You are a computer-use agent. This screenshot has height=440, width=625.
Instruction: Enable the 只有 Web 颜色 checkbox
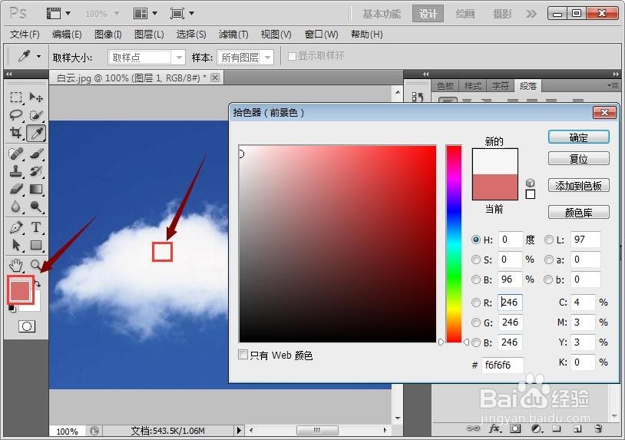[243, 354]
